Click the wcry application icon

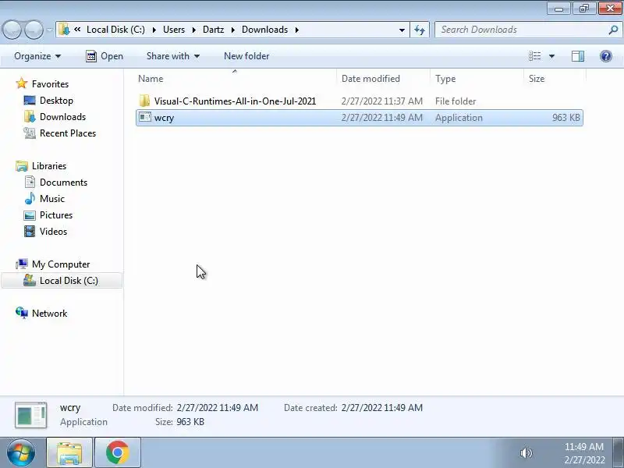[145, 118]
